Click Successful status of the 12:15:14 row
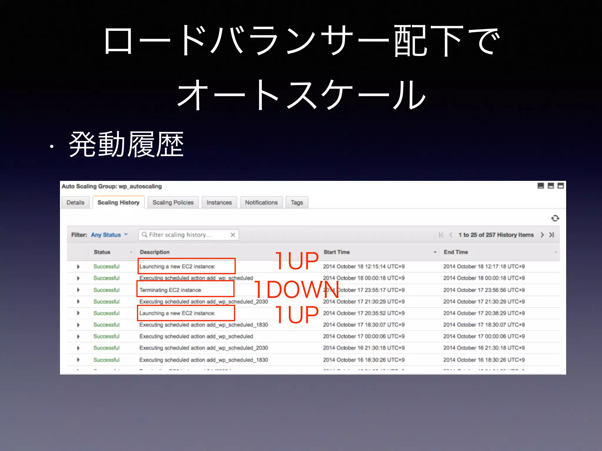The height and width of the screenshot is (451, 602). pyautogui.click(x=106, y=267)
